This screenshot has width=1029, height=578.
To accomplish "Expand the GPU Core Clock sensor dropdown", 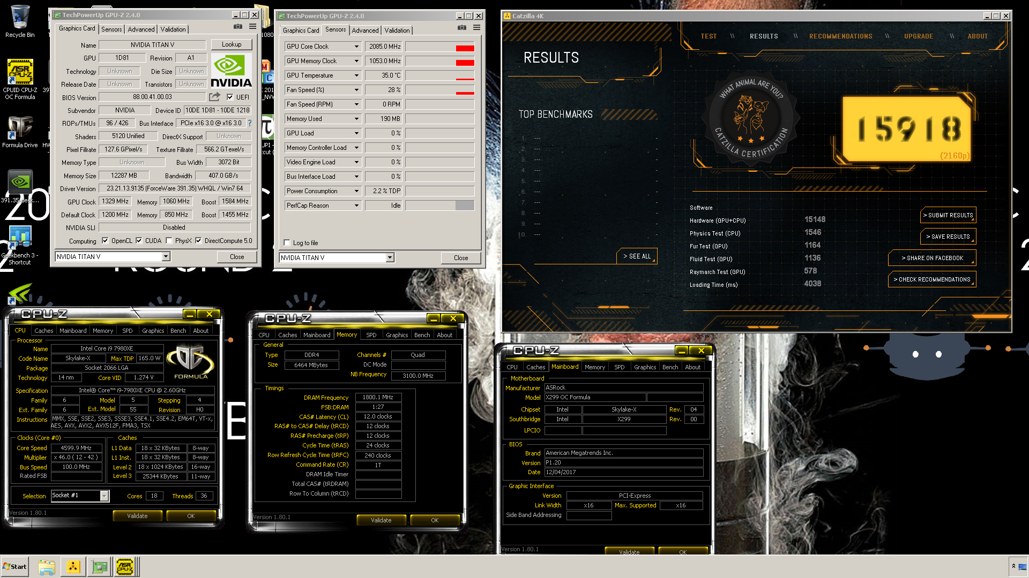I will (356, 47).
